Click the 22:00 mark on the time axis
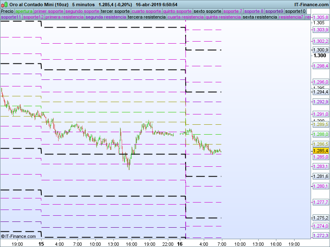The image size is (330, 247). (167, 244)
